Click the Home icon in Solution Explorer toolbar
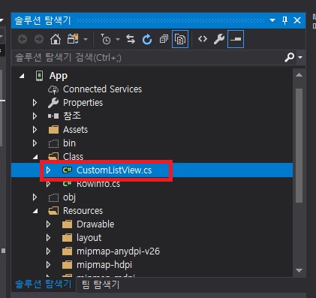The height and width of the screenshot is (298, 316). (56, 39)
